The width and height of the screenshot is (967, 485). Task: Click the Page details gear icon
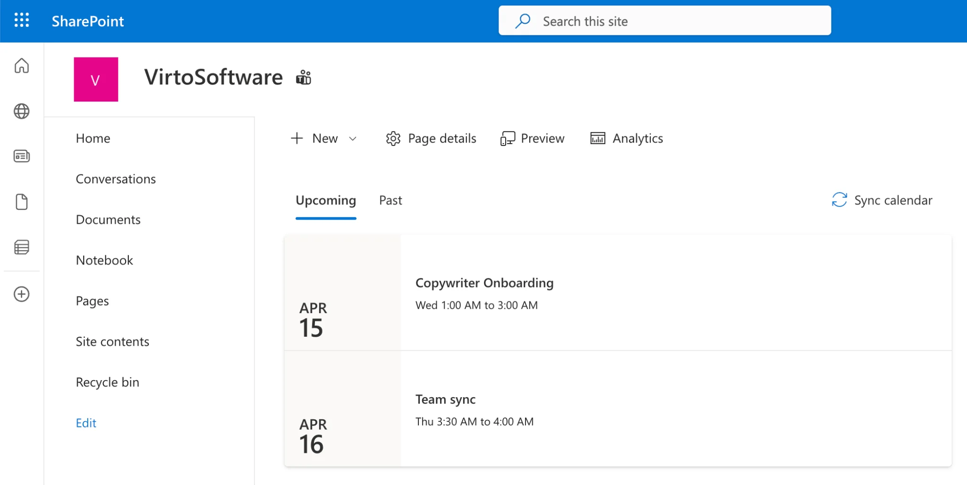click(393, 138)
